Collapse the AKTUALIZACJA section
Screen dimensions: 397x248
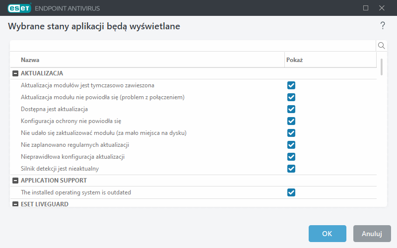click(15, 73)
